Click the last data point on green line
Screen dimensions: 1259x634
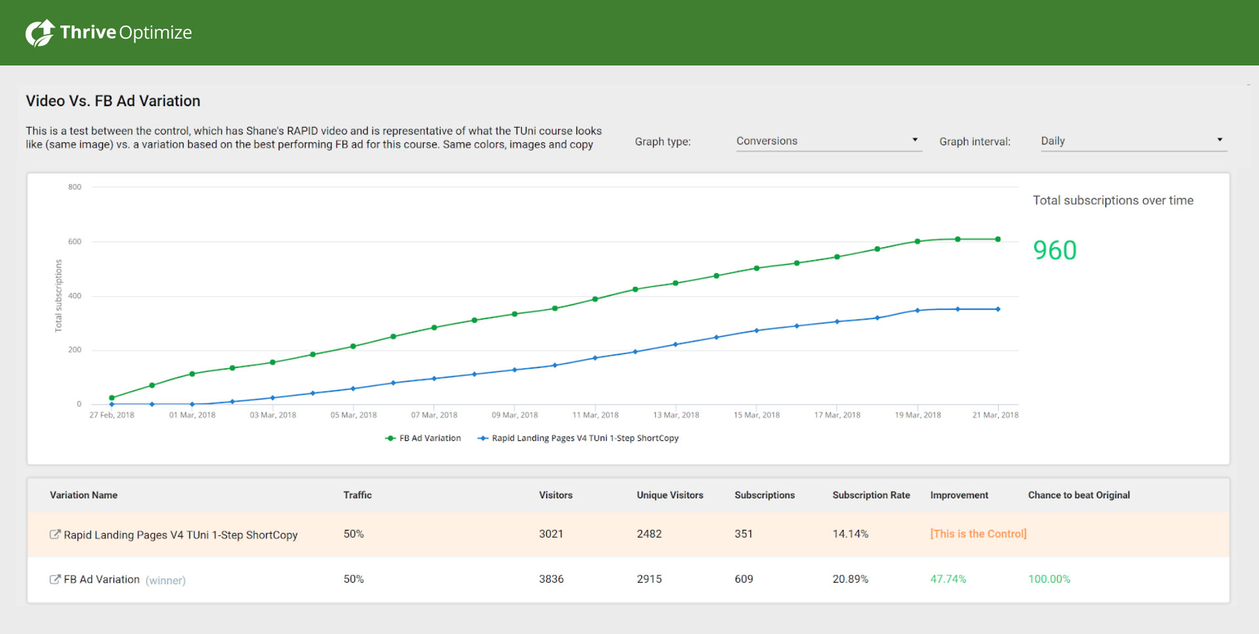[x=998, y=239]
